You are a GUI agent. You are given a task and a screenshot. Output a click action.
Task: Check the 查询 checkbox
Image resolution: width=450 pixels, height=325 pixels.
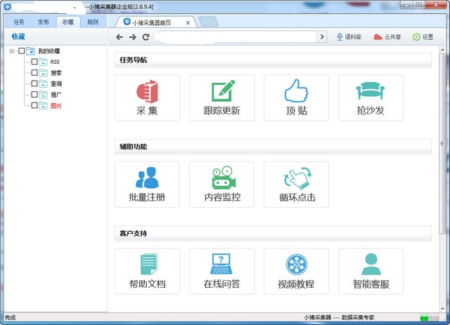tap(34, 84)
